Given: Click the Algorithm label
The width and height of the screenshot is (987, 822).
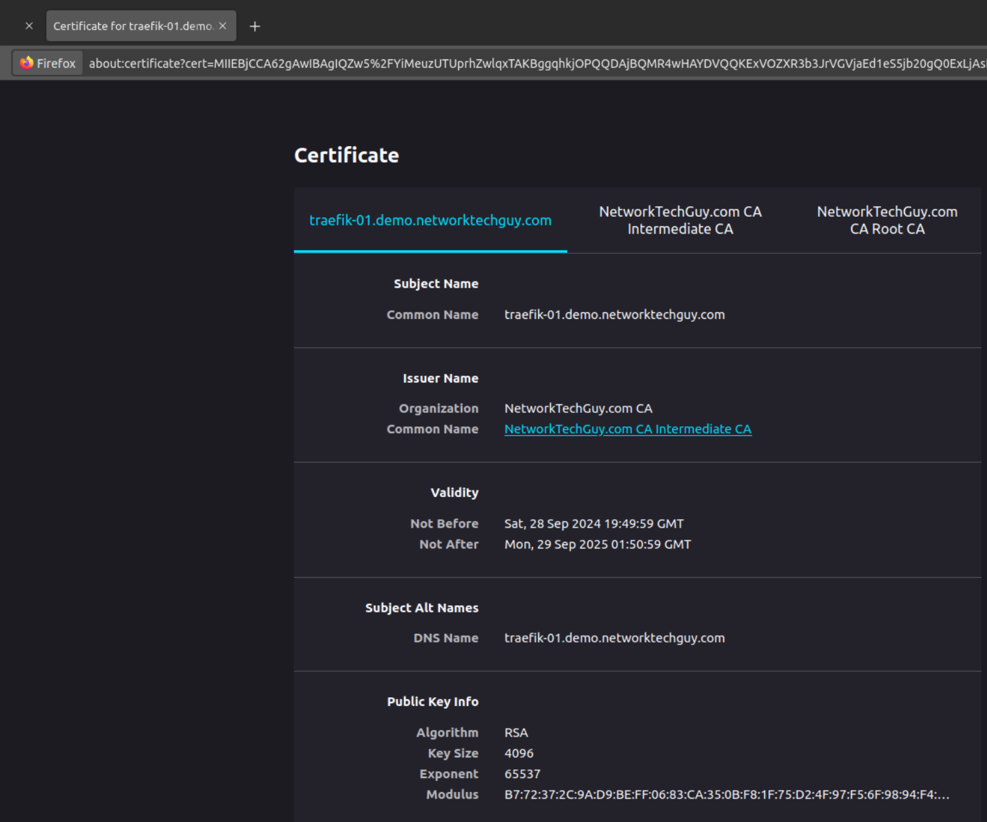Looking at the screenshot, I should click(x=447, y=733).
